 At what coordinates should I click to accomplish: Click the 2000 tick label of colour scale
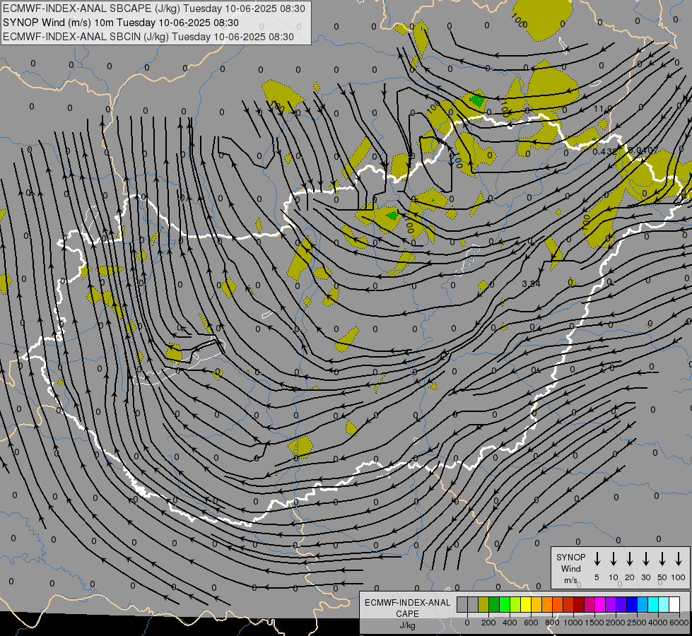pyautogui.click(x=616, y=623)
